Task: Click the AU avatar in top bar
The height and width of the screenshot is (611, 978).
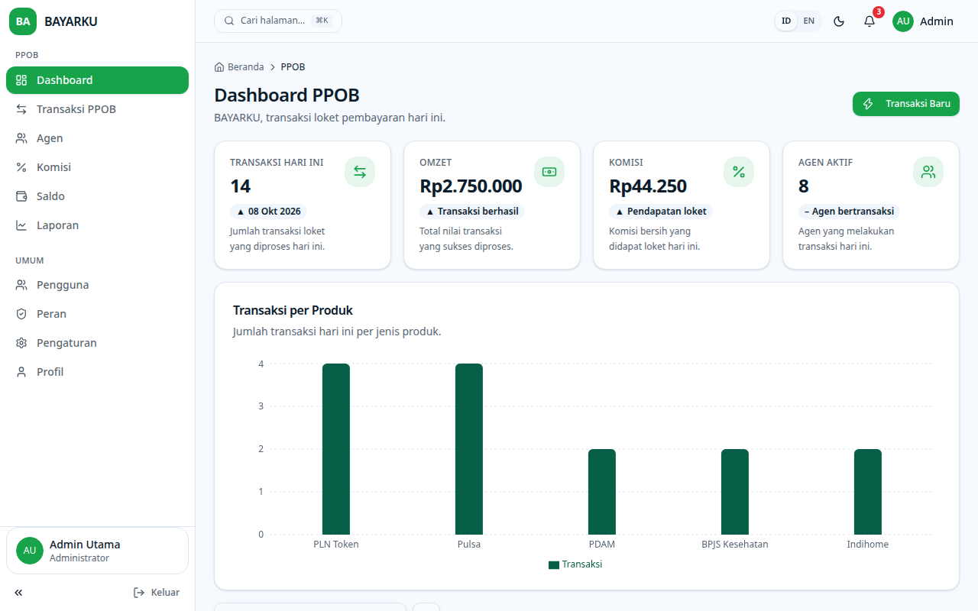Action: (x=903, y=21)
